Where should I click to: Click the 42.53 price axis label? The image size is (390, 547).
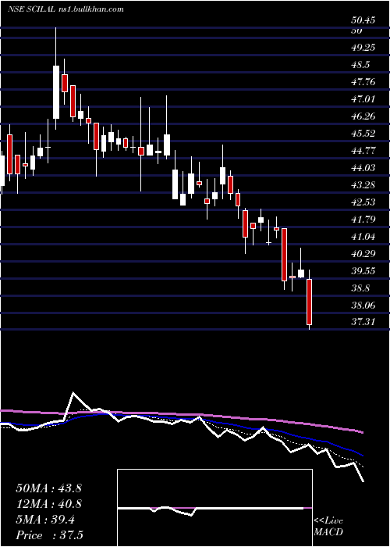coord(363,202)
